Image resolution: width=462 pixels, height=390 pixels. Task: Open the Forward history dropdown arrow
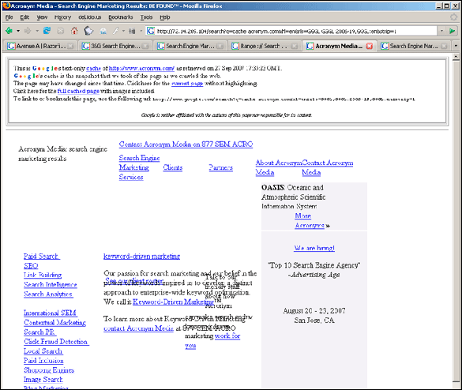[x=37, y=31]
